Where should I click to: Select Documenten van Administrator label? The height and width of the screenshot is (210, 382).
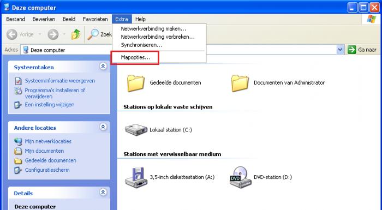(289, 83)
